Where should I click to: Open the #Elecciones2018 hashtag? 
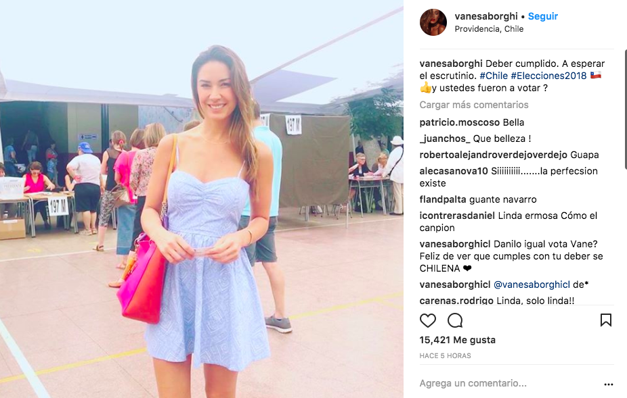click(x=548, y=76)
